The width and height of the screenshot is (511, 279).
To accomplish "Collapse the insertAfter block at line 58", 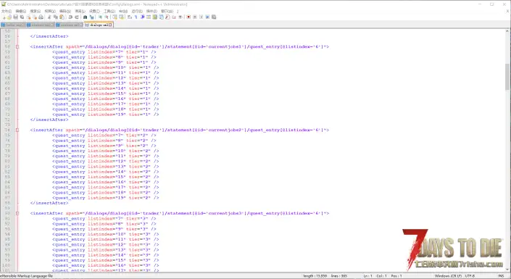I will 17,46.
